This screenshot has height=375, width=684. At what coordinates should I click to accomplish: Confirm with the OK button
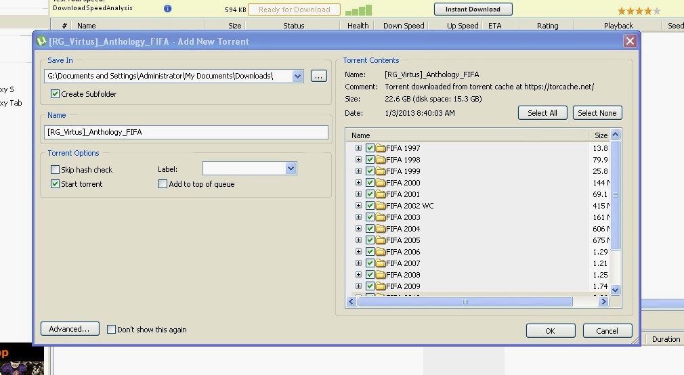(551, 331)
